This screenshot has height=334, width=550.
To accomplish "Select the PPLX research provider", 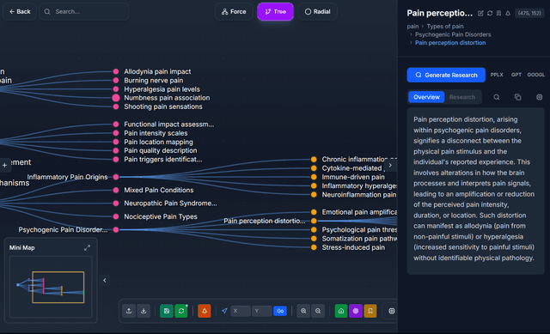I will coord(497,75).
